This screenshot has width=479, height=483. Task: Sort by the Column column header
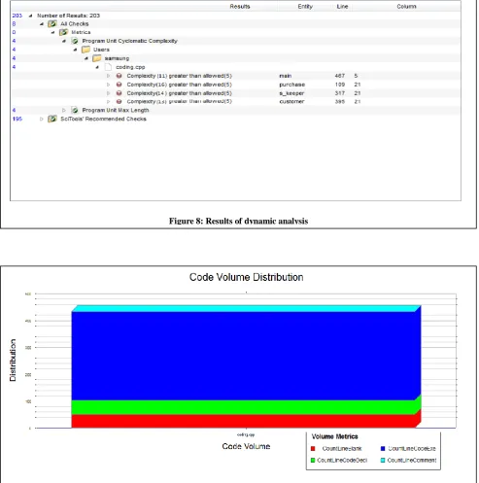click(x=406, y=7)
